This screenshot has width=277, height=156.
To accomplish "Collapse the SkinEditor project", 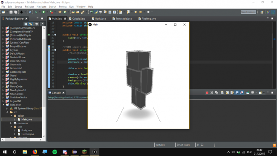I will [3, 105].
